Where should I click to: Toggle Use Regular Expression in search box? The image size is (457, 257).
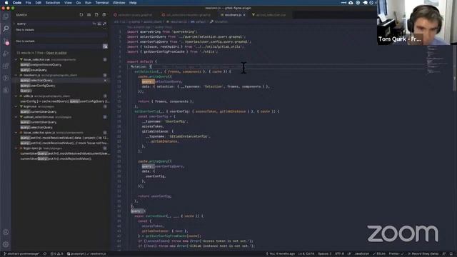pyautogui.click(x=105, y=24)
